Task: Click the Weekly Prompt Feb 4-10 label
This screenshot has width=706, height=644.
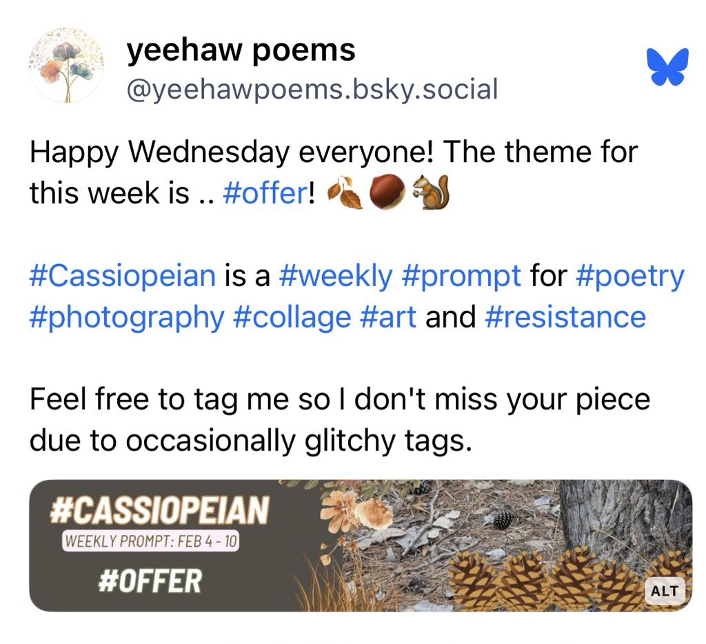Action: pos(150,540)
